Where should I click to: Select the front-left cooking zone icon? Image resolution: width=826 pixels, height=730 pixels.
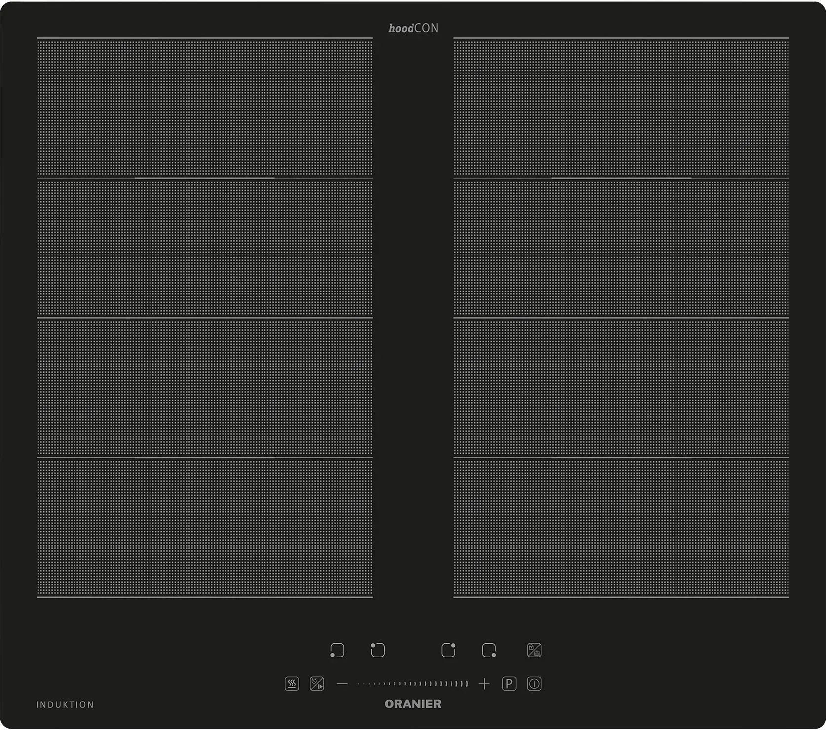coord(337,650)
